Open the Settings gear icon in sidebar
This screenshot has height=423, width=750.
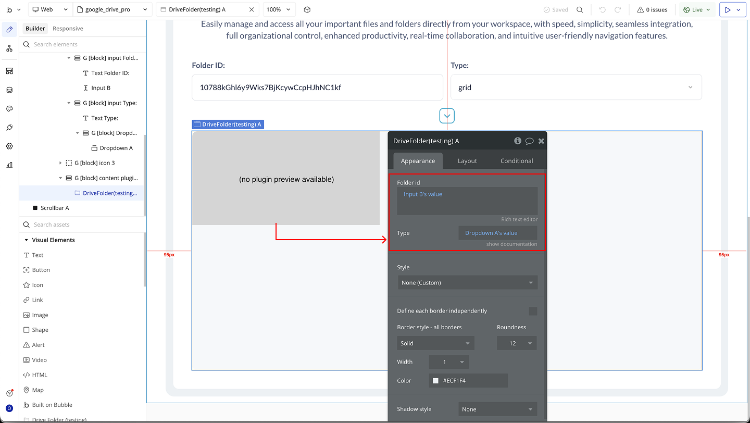coord(9,146)
